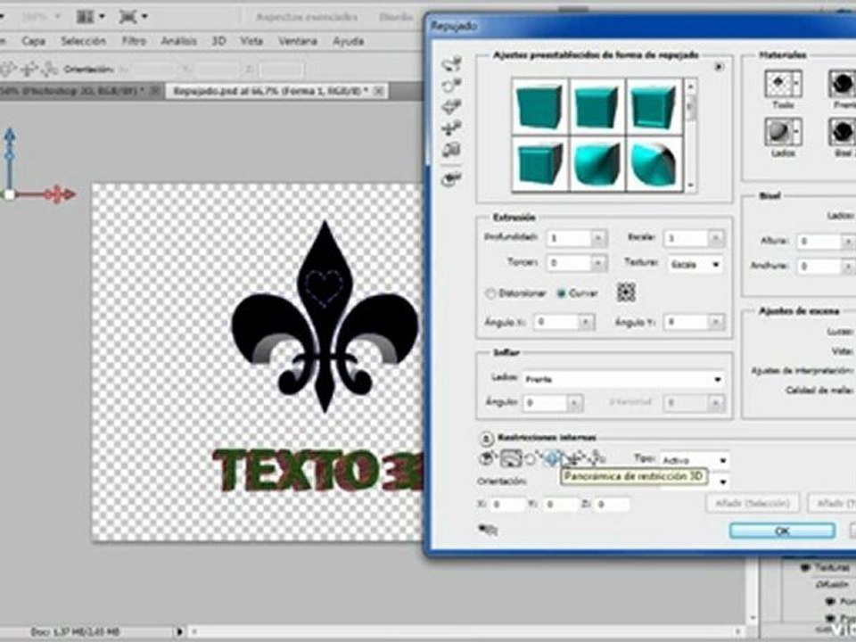Click the Bisel Altura input field
The image size is (856, 642).
[x=819, y=241]
